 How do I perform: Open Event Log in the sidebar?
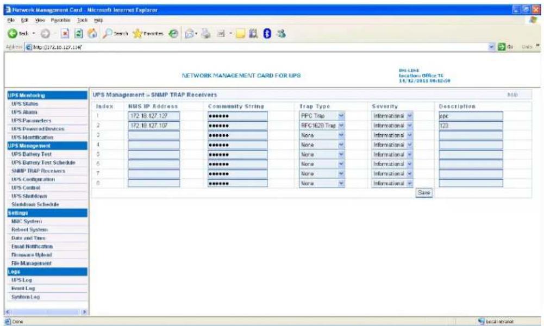23,288
